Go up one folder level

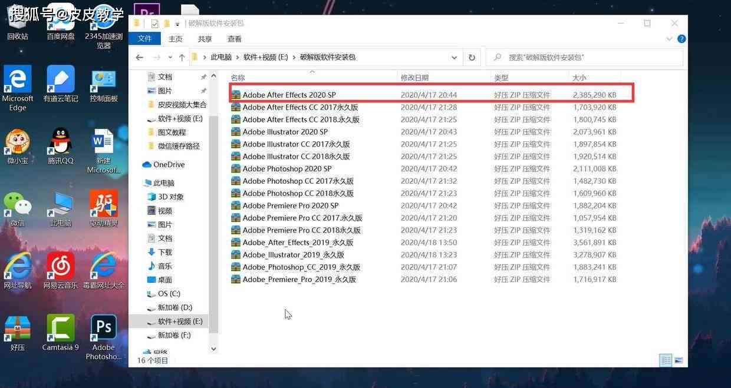[182, 57]
